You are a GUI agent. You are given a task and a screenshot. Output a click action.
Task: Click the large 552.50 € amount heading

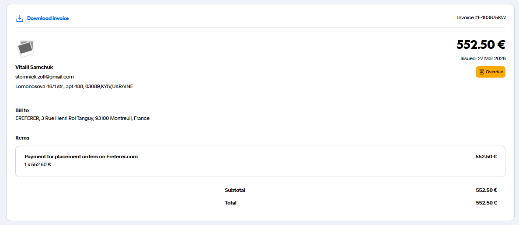(481, 44)
